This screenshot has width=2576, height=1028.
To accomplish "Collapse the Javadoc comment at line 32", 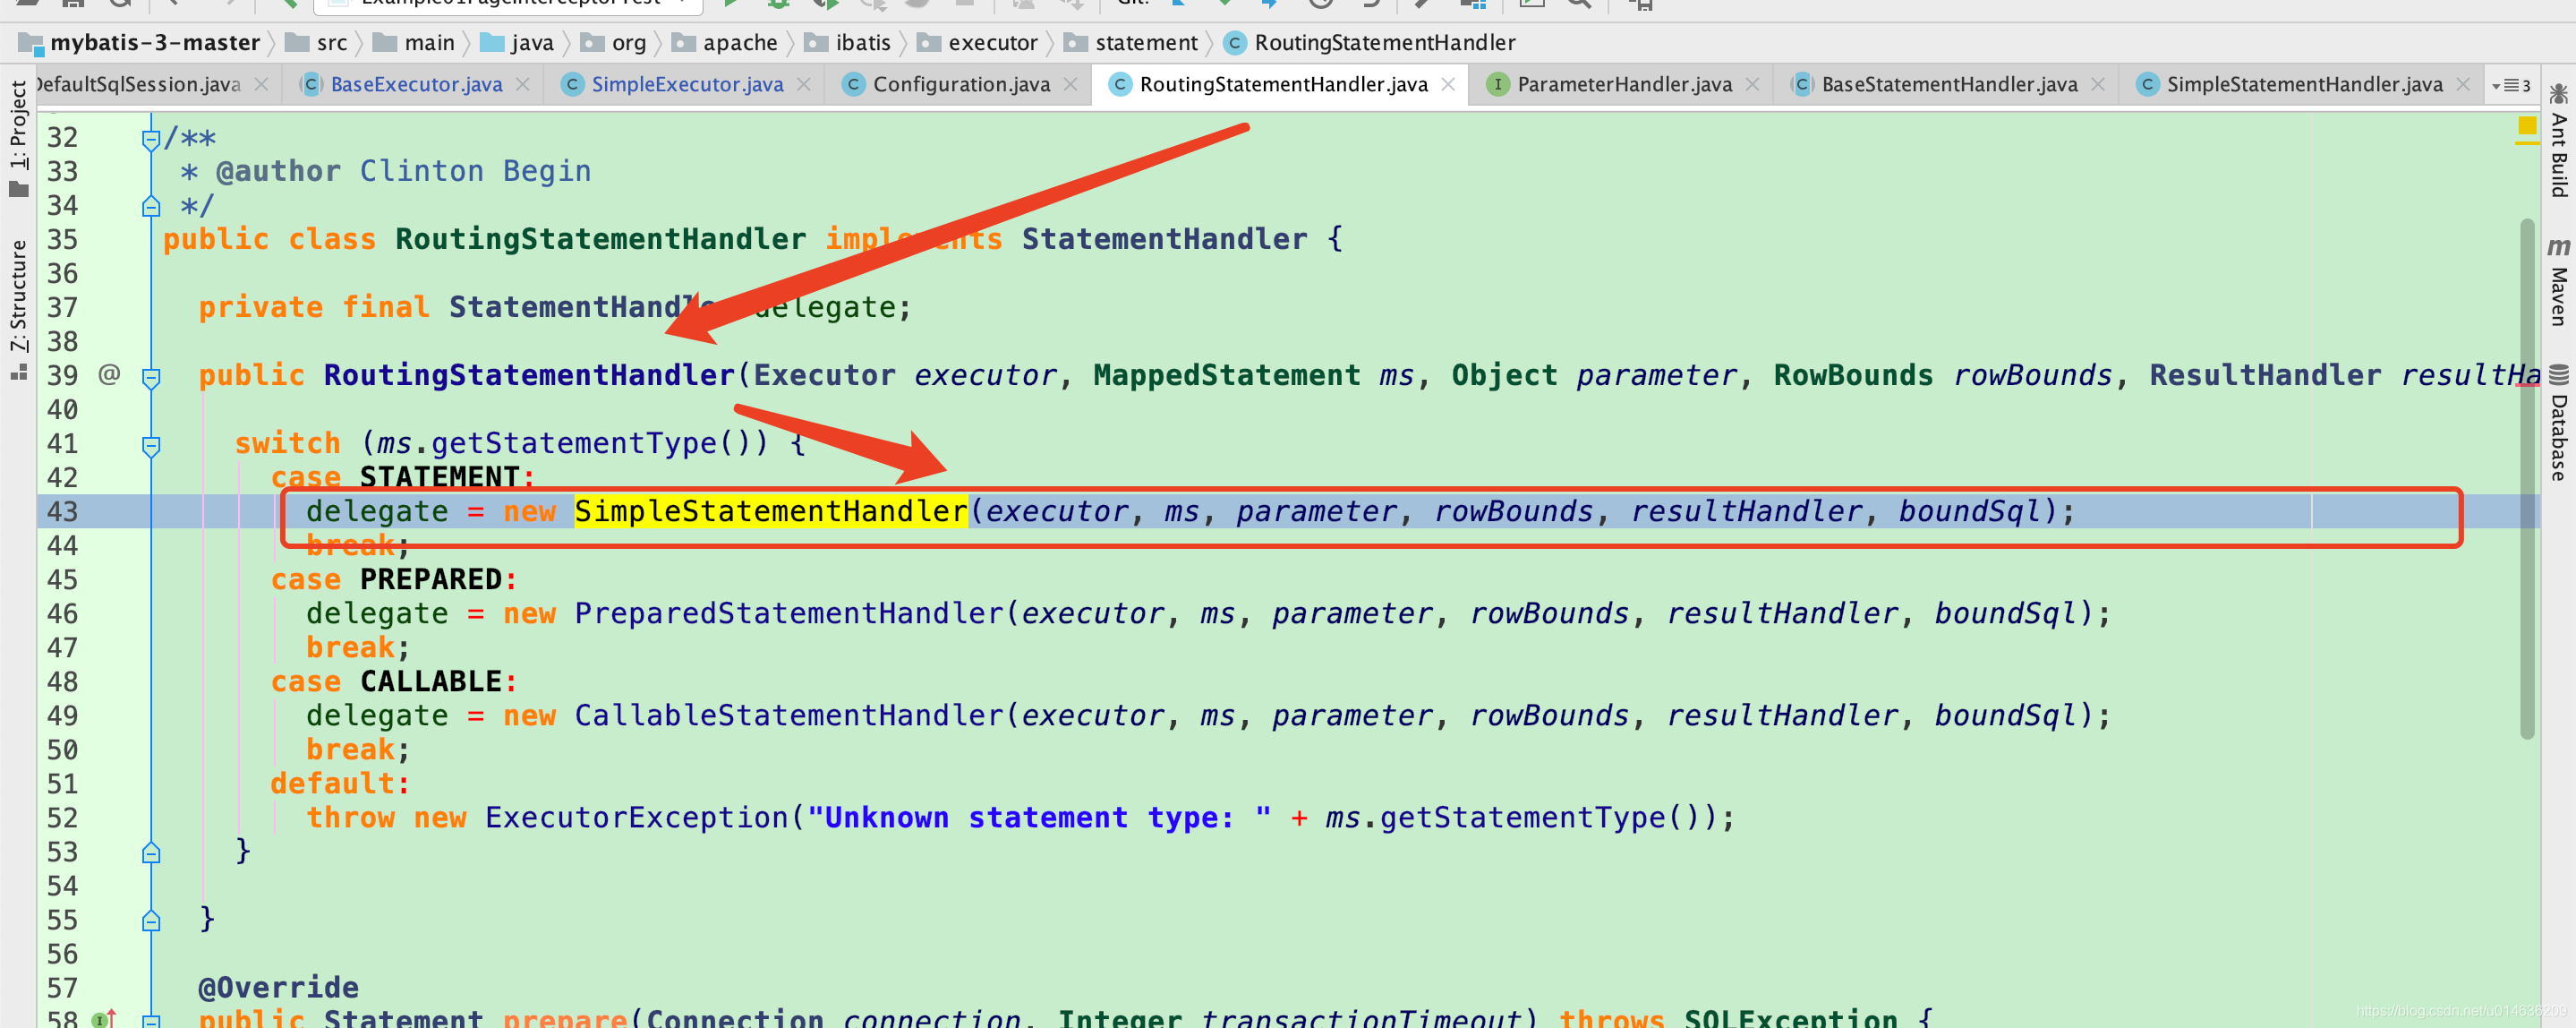I will pos(151,140).
